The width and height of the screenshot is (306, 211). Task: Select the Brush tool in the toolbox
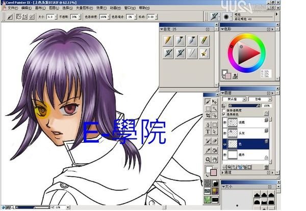[x=208, y=102]
